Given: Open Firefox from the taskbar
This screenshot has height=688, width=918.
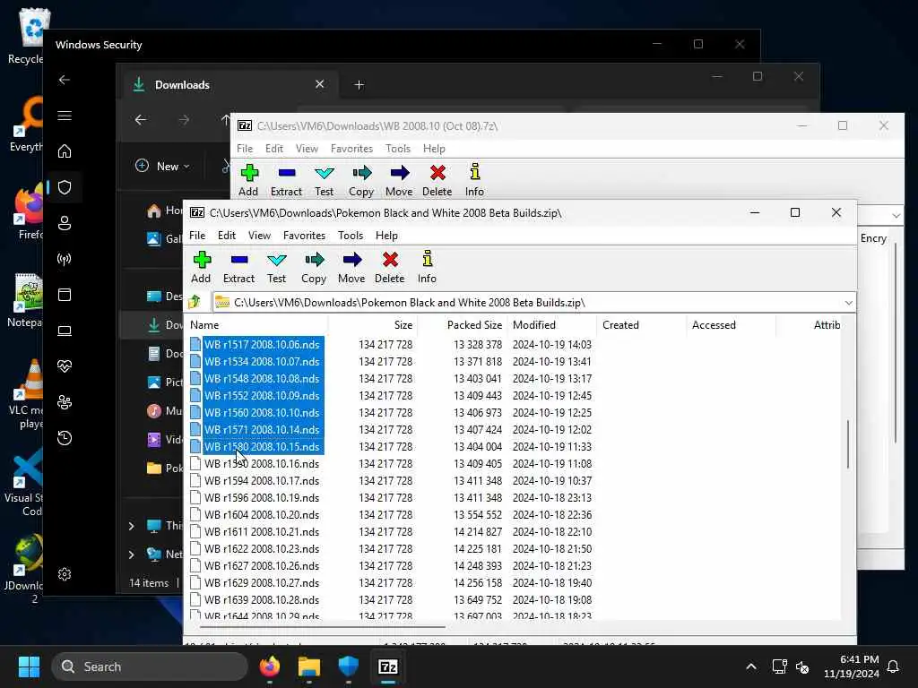Looking at the screenshot, I should 269,666.
